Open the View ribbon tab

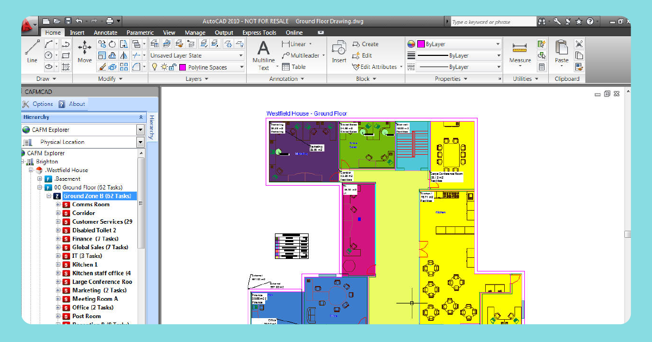169,33
